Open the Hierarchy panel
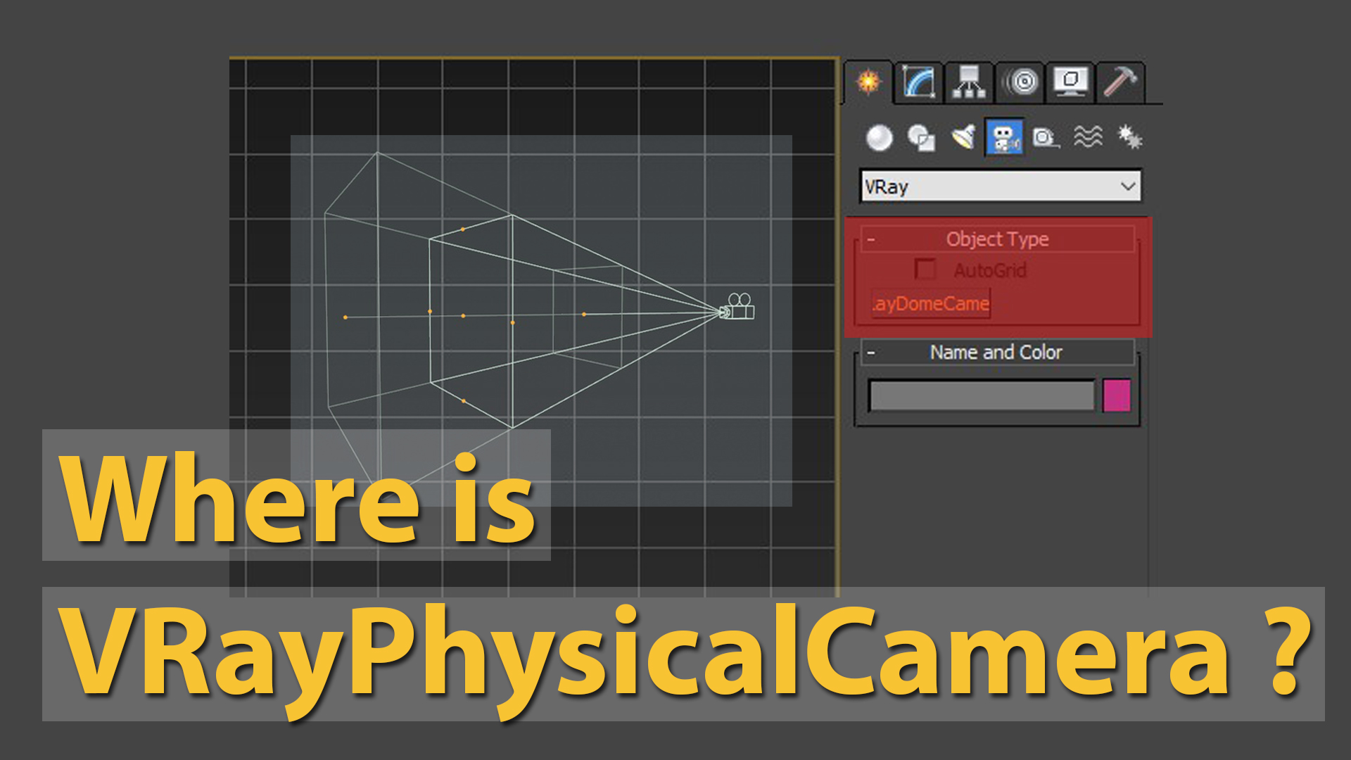Image resolution: width=1351 pixels, height=760 pixels. click(x=968, y=82)
